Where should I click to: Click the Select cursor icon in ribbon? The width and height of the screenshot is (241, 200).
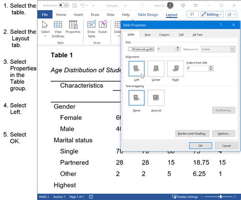pyautogui.click(x=45, y=25)
